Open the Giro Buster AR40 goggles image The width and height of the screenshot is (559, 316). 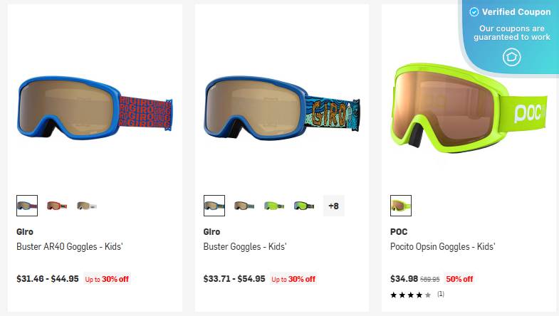(95, 107)
